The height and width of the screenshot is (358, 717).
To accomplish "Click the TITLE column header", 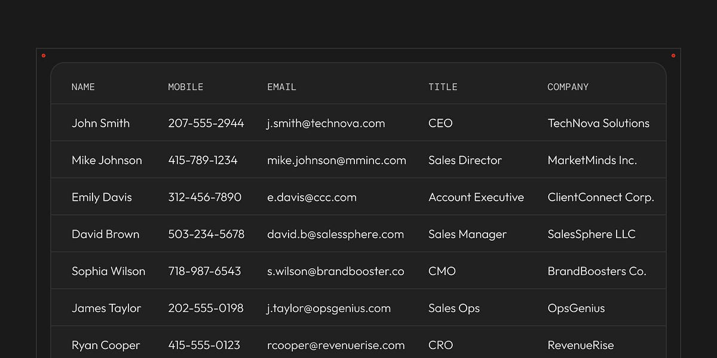I will point(443,87).
